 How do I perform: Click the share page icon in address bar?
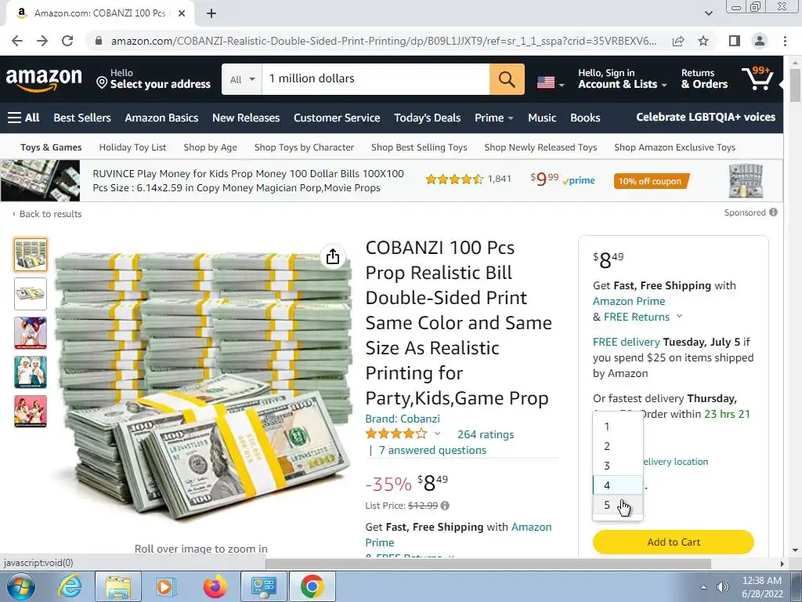678,41
